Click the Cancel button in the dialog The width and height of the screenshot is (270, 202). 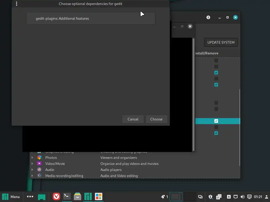point(133,119)
